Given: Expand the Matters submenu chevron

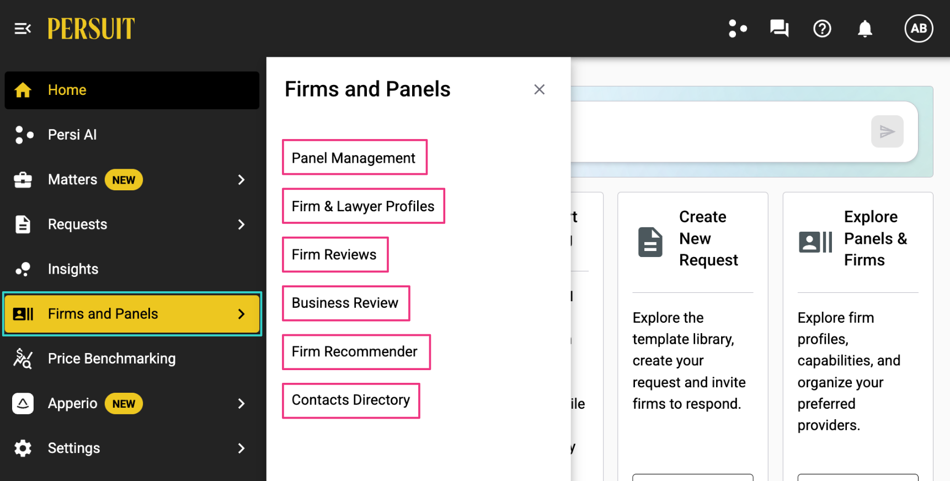Looking at the screenshot, I should pos(241,180).
